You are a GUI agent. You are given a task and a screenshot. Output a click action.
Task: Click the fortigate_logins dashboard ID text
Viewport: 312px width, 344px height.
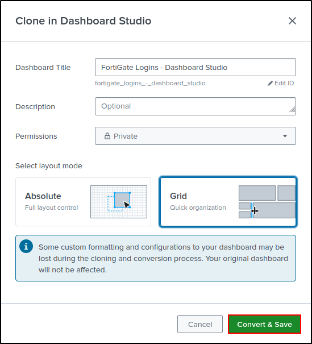tap(150, 84)
